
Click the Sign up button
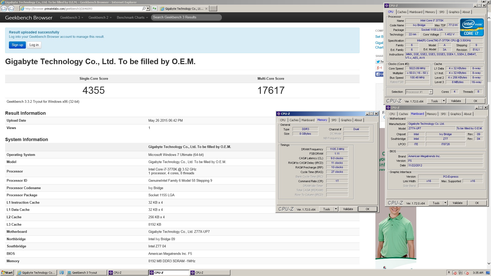17,45
